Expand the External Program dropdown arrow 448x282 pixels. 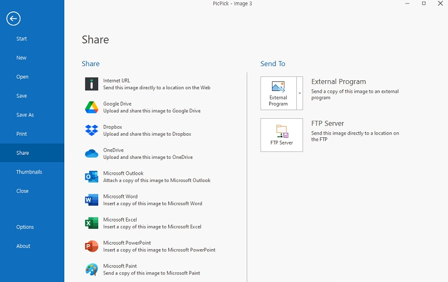[300, 93]
